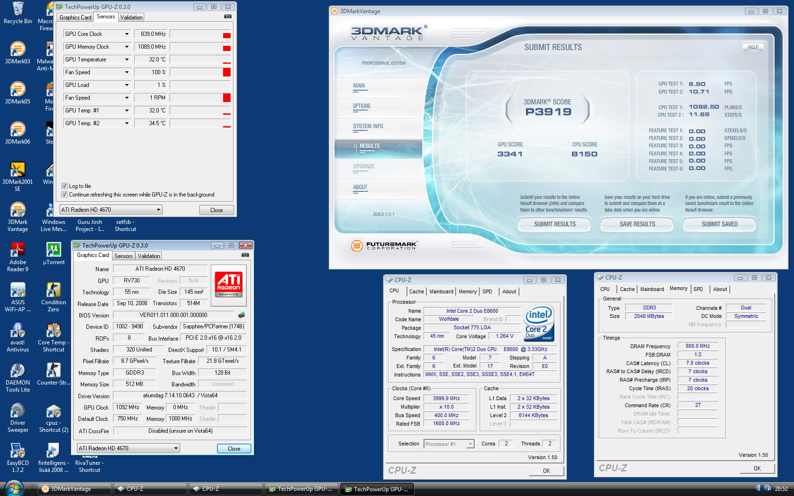This screenshot has width=794, height=496.
Task: Click the system tray clock showing 20:52
Action: 781,489
